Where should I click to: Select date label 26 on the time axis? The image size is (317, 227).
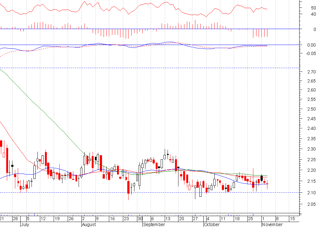point(71,219)
